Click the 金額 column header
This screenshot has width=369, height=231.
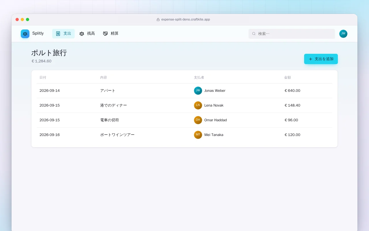point(287,78)
